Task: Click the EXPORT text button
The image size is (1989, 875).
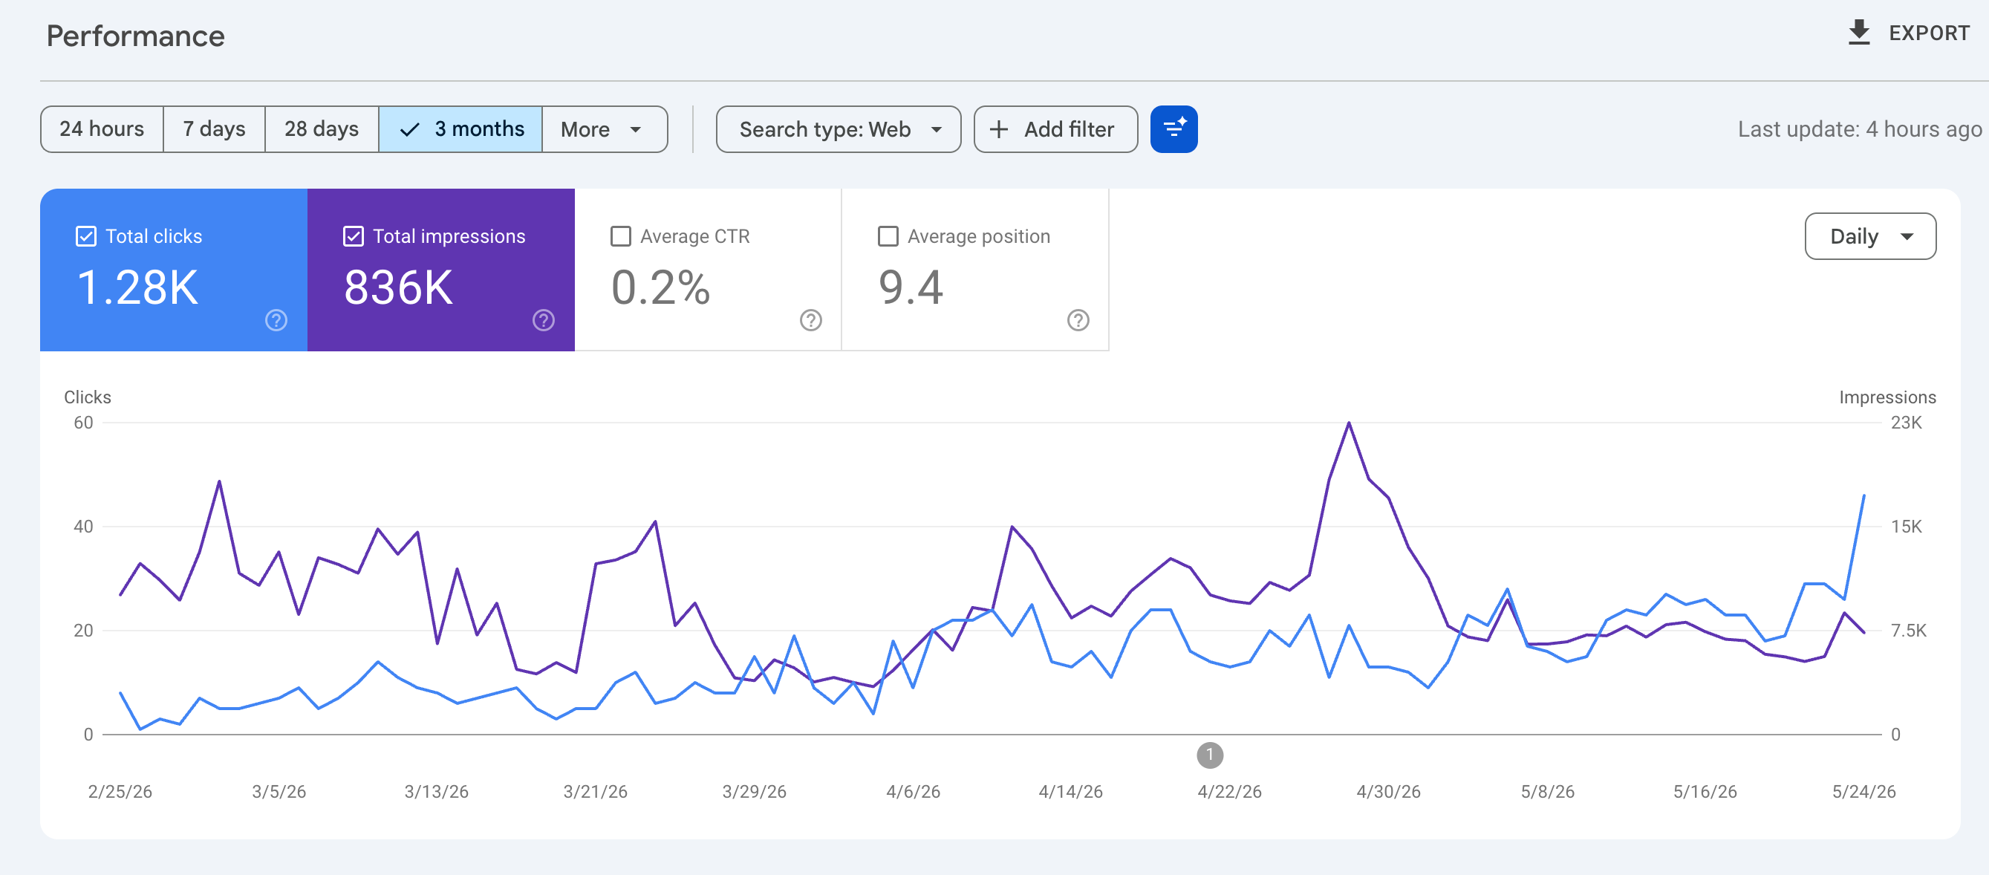Action: coord(1929,33)
